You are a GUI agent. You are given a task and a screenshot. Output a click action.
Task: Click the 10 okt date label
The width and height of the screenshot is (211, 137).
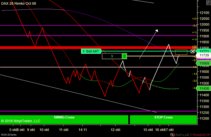coord(44,130)
